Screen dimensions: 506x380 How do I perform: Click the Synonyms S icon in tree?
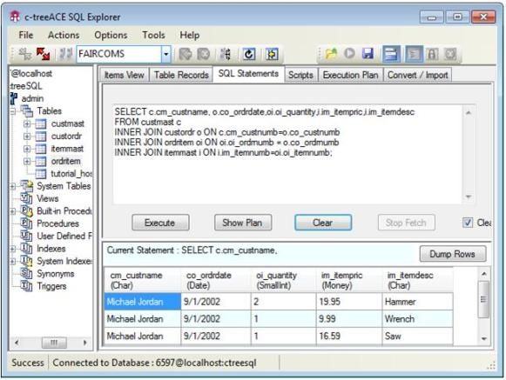[26, 274]
